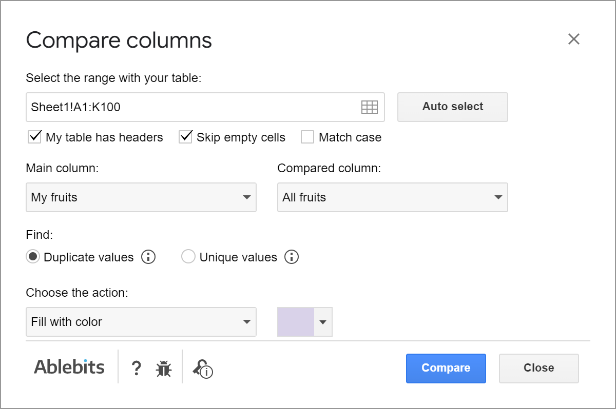Screen dimensions: 616x409
Task: Toggle Skip empty cells checkbox
Action: tap(185, 137)
